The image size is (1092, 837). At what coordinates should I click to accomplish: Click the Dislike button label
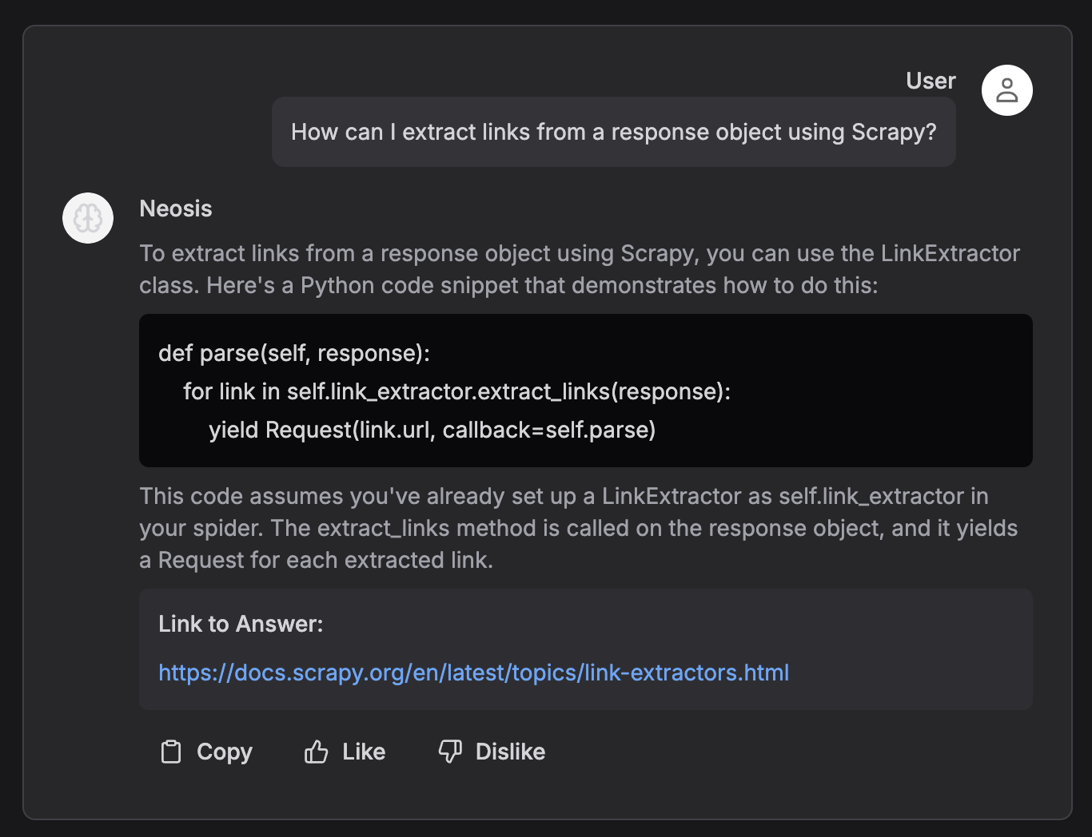[x=510, y=752]
